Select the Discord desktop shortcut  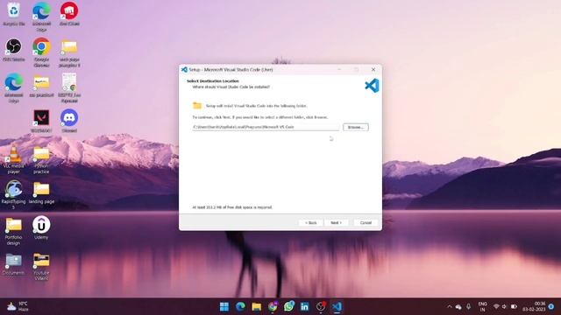click(x=69, y=121)
